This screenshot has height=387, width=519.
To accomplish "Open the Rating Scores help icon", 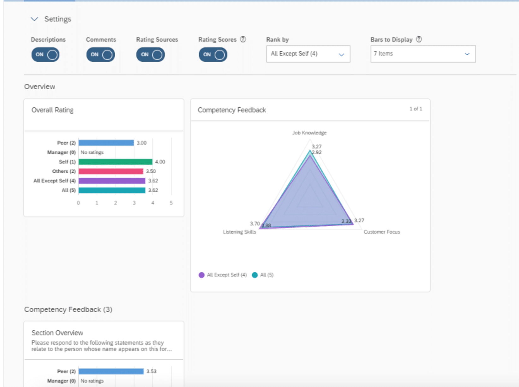I will coord(242,39).
